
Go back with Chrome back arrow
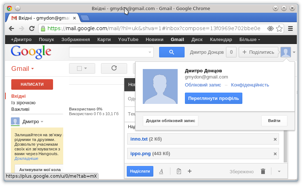pyautogui.click(x=12, y=29)
